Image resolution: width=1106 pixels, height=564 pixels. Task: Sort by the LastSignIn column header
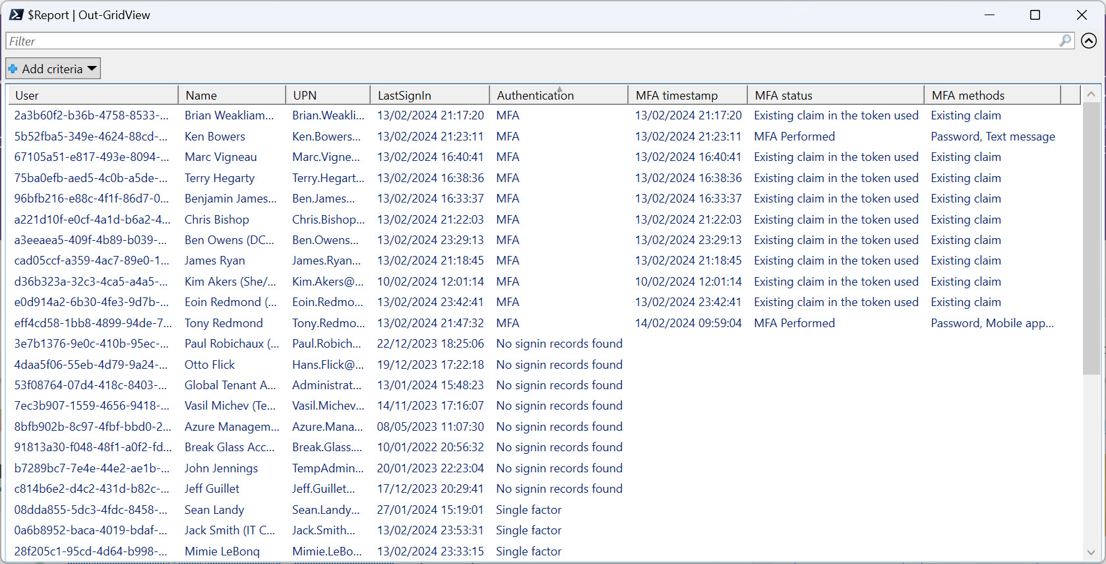pos(429,96)
